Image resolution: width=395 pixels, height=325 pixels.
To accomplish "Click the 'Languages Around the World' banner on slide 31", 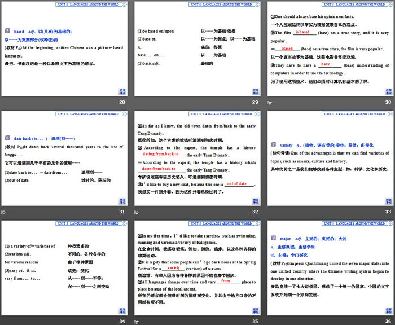I will (91, 114).
